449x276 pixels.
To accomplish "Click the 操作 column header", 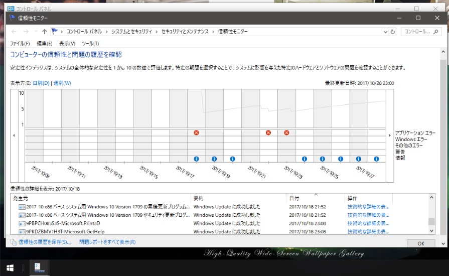I will click(369, 198).
